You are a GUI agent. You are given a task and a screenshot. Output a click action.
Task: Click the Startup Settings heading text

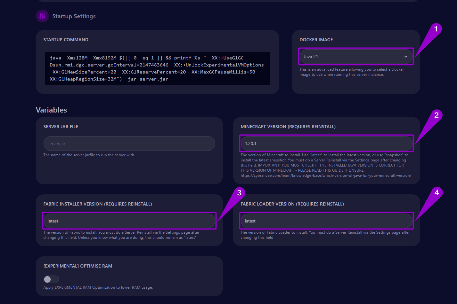tap(74, 16)
